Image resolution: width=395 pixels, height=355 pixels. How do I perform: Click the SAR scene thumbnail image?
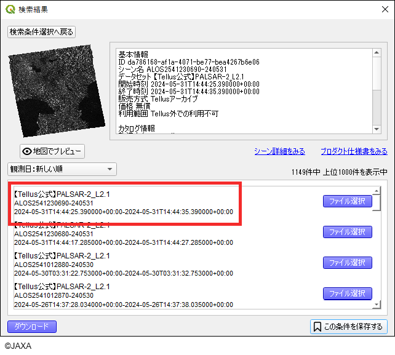point(57,91)
